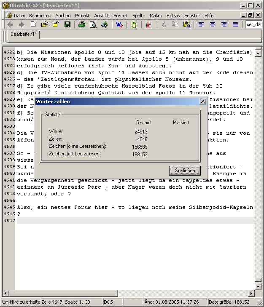Open the Extras menu

173,16
